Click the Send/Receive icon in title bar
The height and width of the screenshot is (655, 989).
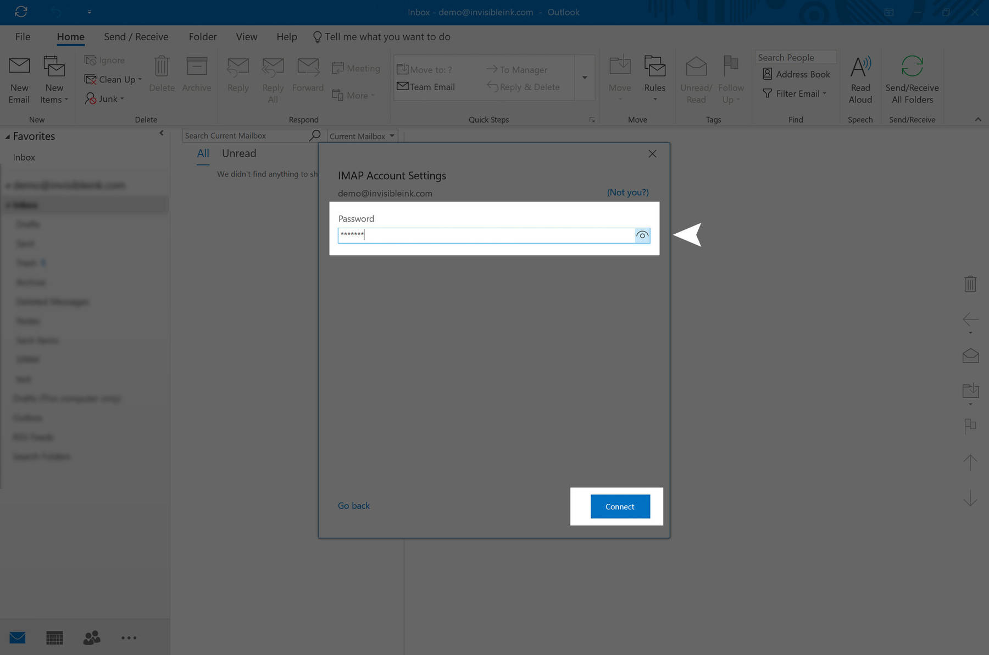click(21, 12)
